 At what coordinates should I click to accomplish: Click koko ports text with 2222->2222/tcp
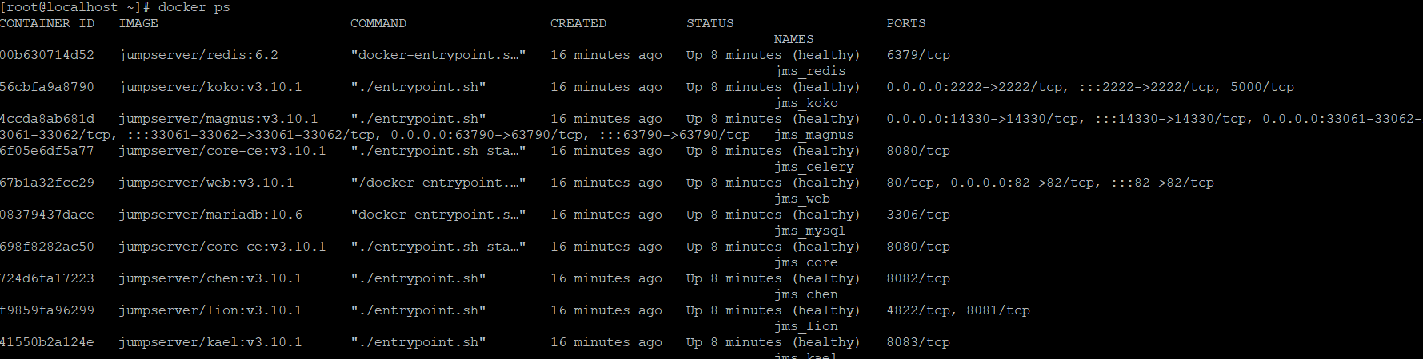[x=1090, y=87]
